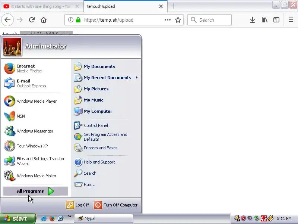This screenshot has height=224, width=298.
Task: Expand All Programs list
Action: click(35, 191)
